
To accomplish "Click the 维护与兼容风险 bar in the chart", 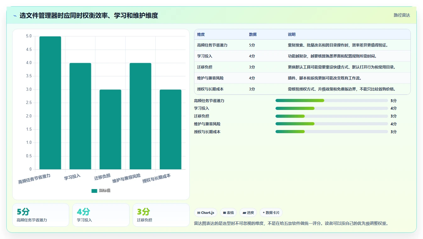I will click(140, 116).
